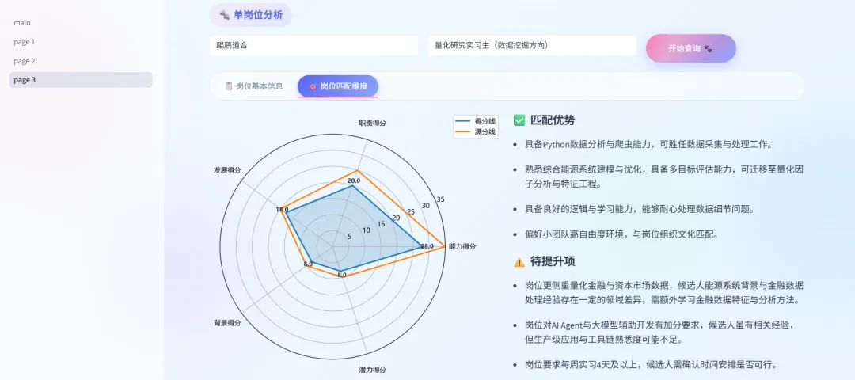Screen dimensions: 855x380
Task: Click the target icon on 岗位匹配维度 tab
Action: click(313, 86)
